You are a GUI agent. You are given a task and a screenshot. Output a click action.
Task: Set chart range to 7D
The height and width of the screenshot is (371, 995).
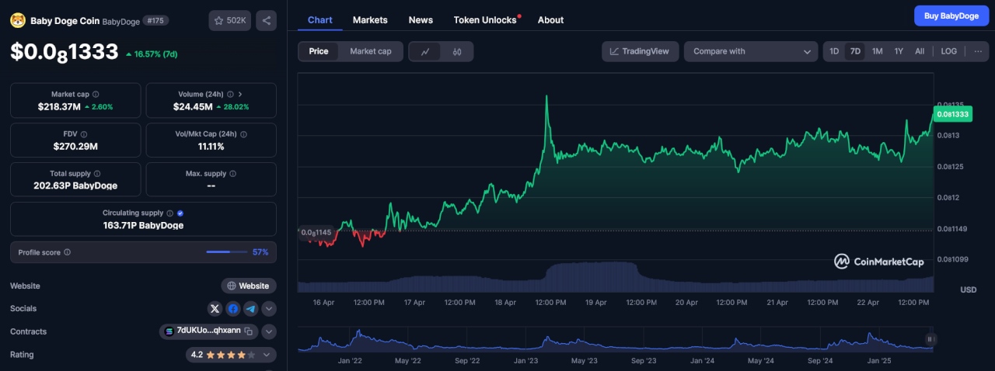point(855,51)
